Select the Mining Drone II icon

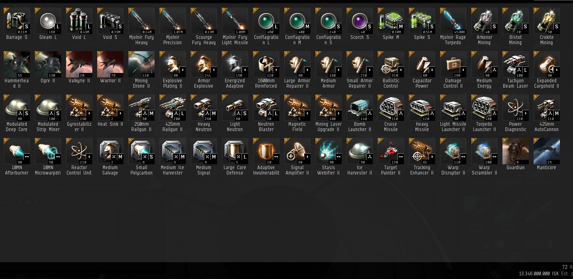pos(142,64)
